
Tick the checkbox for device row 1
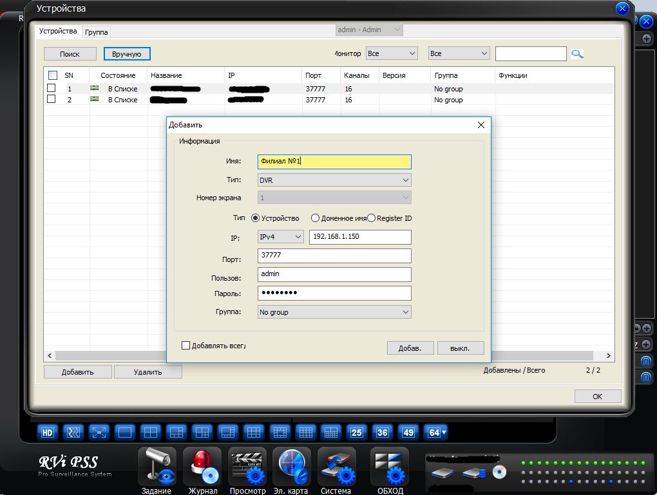click(52, 89)
